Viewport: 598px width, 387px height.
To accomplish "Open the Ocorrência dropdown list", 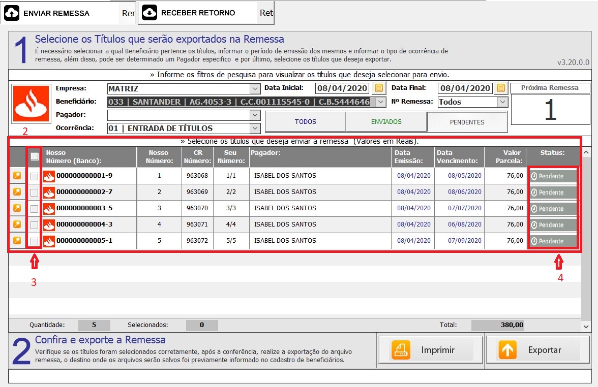I will [x=255, y=128].
